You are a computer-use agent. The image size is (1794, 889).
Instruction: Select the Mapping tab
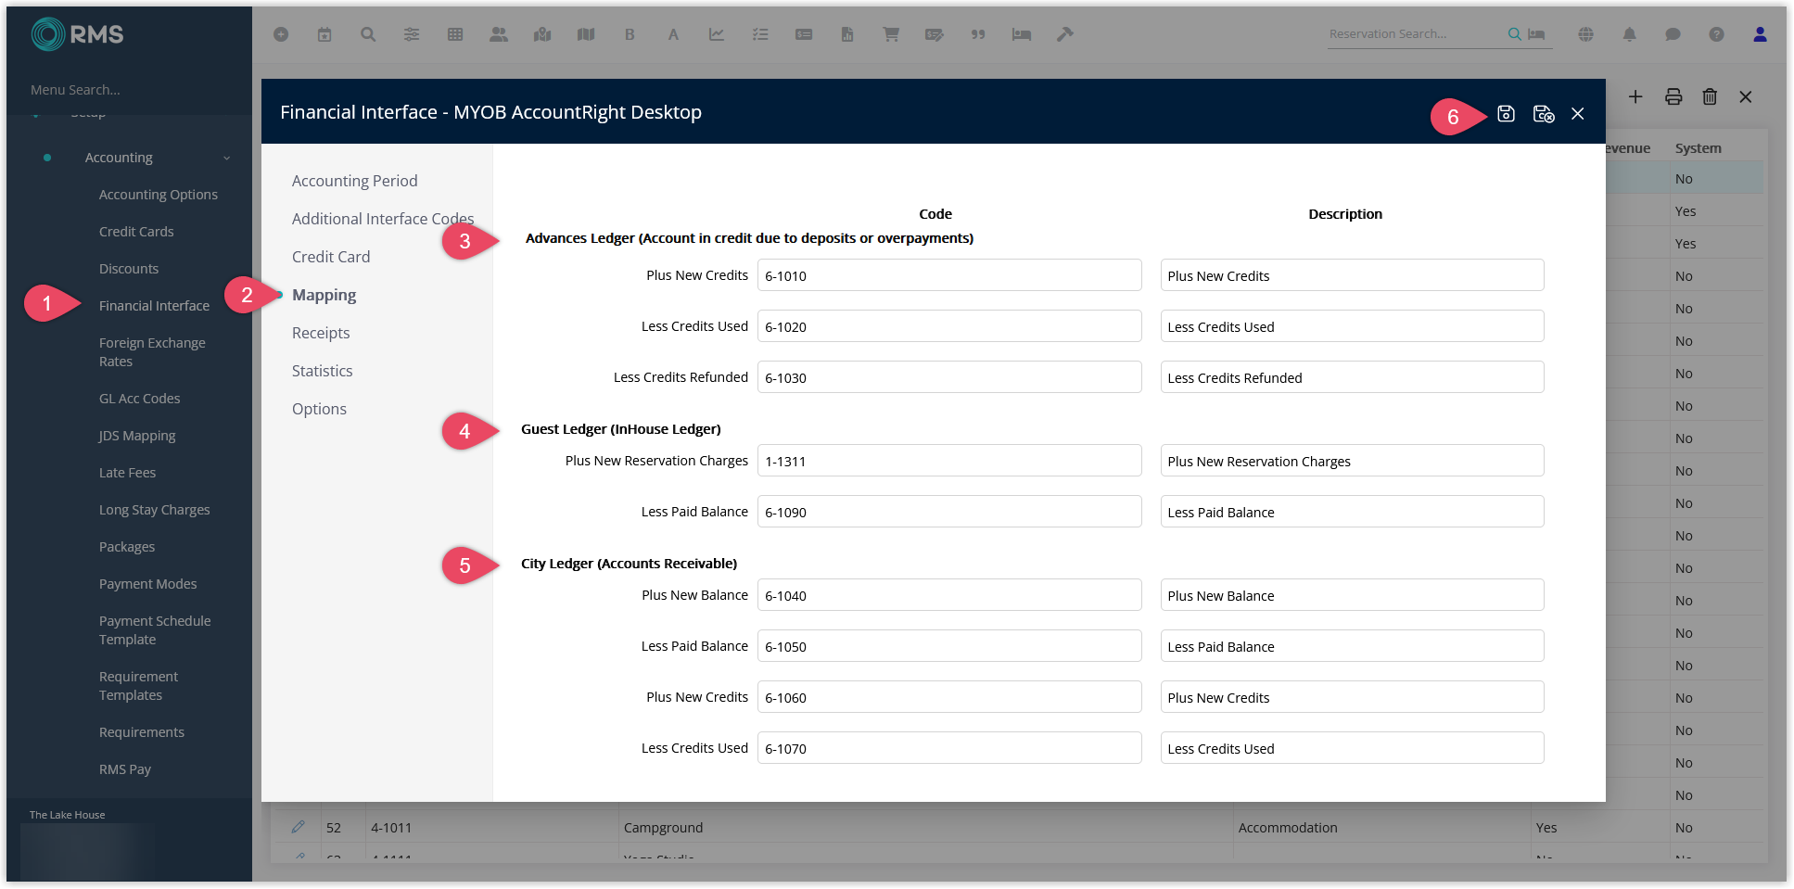(x=324, y=295)
